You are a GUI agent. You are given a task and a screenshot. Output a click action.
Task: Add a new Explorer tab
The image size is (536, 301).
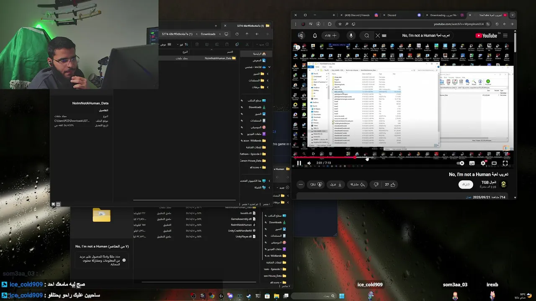click(x=216, y=26)
